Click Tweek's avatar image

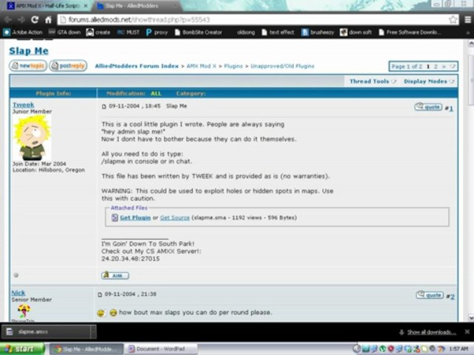32,138
